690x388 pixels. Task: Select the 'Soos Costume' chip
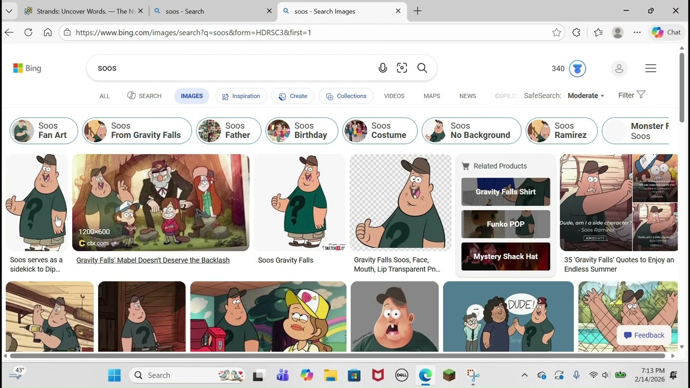(380, 130)
